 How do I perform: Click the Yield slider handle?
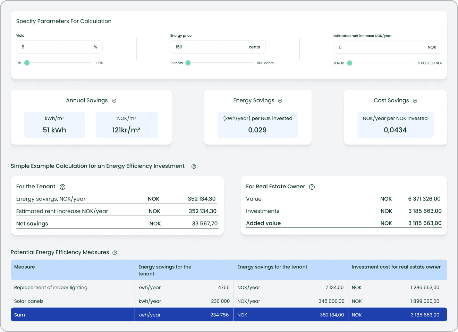(x=27, y=63)
